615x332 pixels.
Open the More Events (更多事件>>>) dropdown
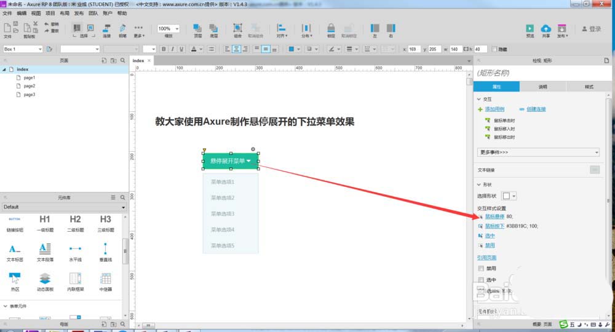tap(538, 152)
